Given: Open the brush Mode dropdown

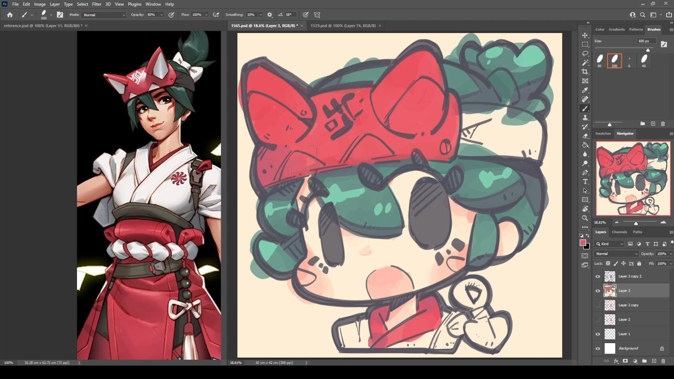Looking at the screenshot, I should [x=104, y=15].
